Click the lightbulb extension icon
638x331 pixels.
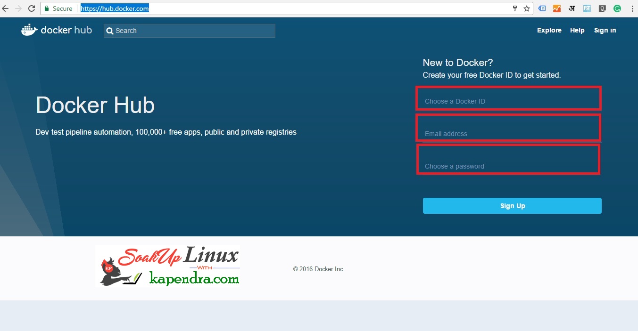click(602, 8)
